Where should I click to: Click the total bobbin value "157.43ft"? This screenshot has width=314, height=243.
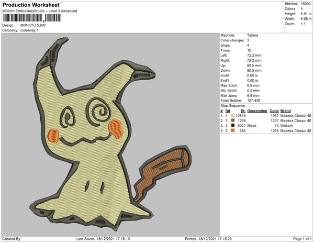[x=253, y=101]
